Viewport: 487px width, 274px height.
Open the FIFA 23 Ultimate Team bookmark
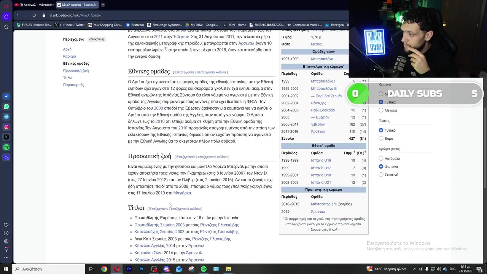click(x=34, y=25)
